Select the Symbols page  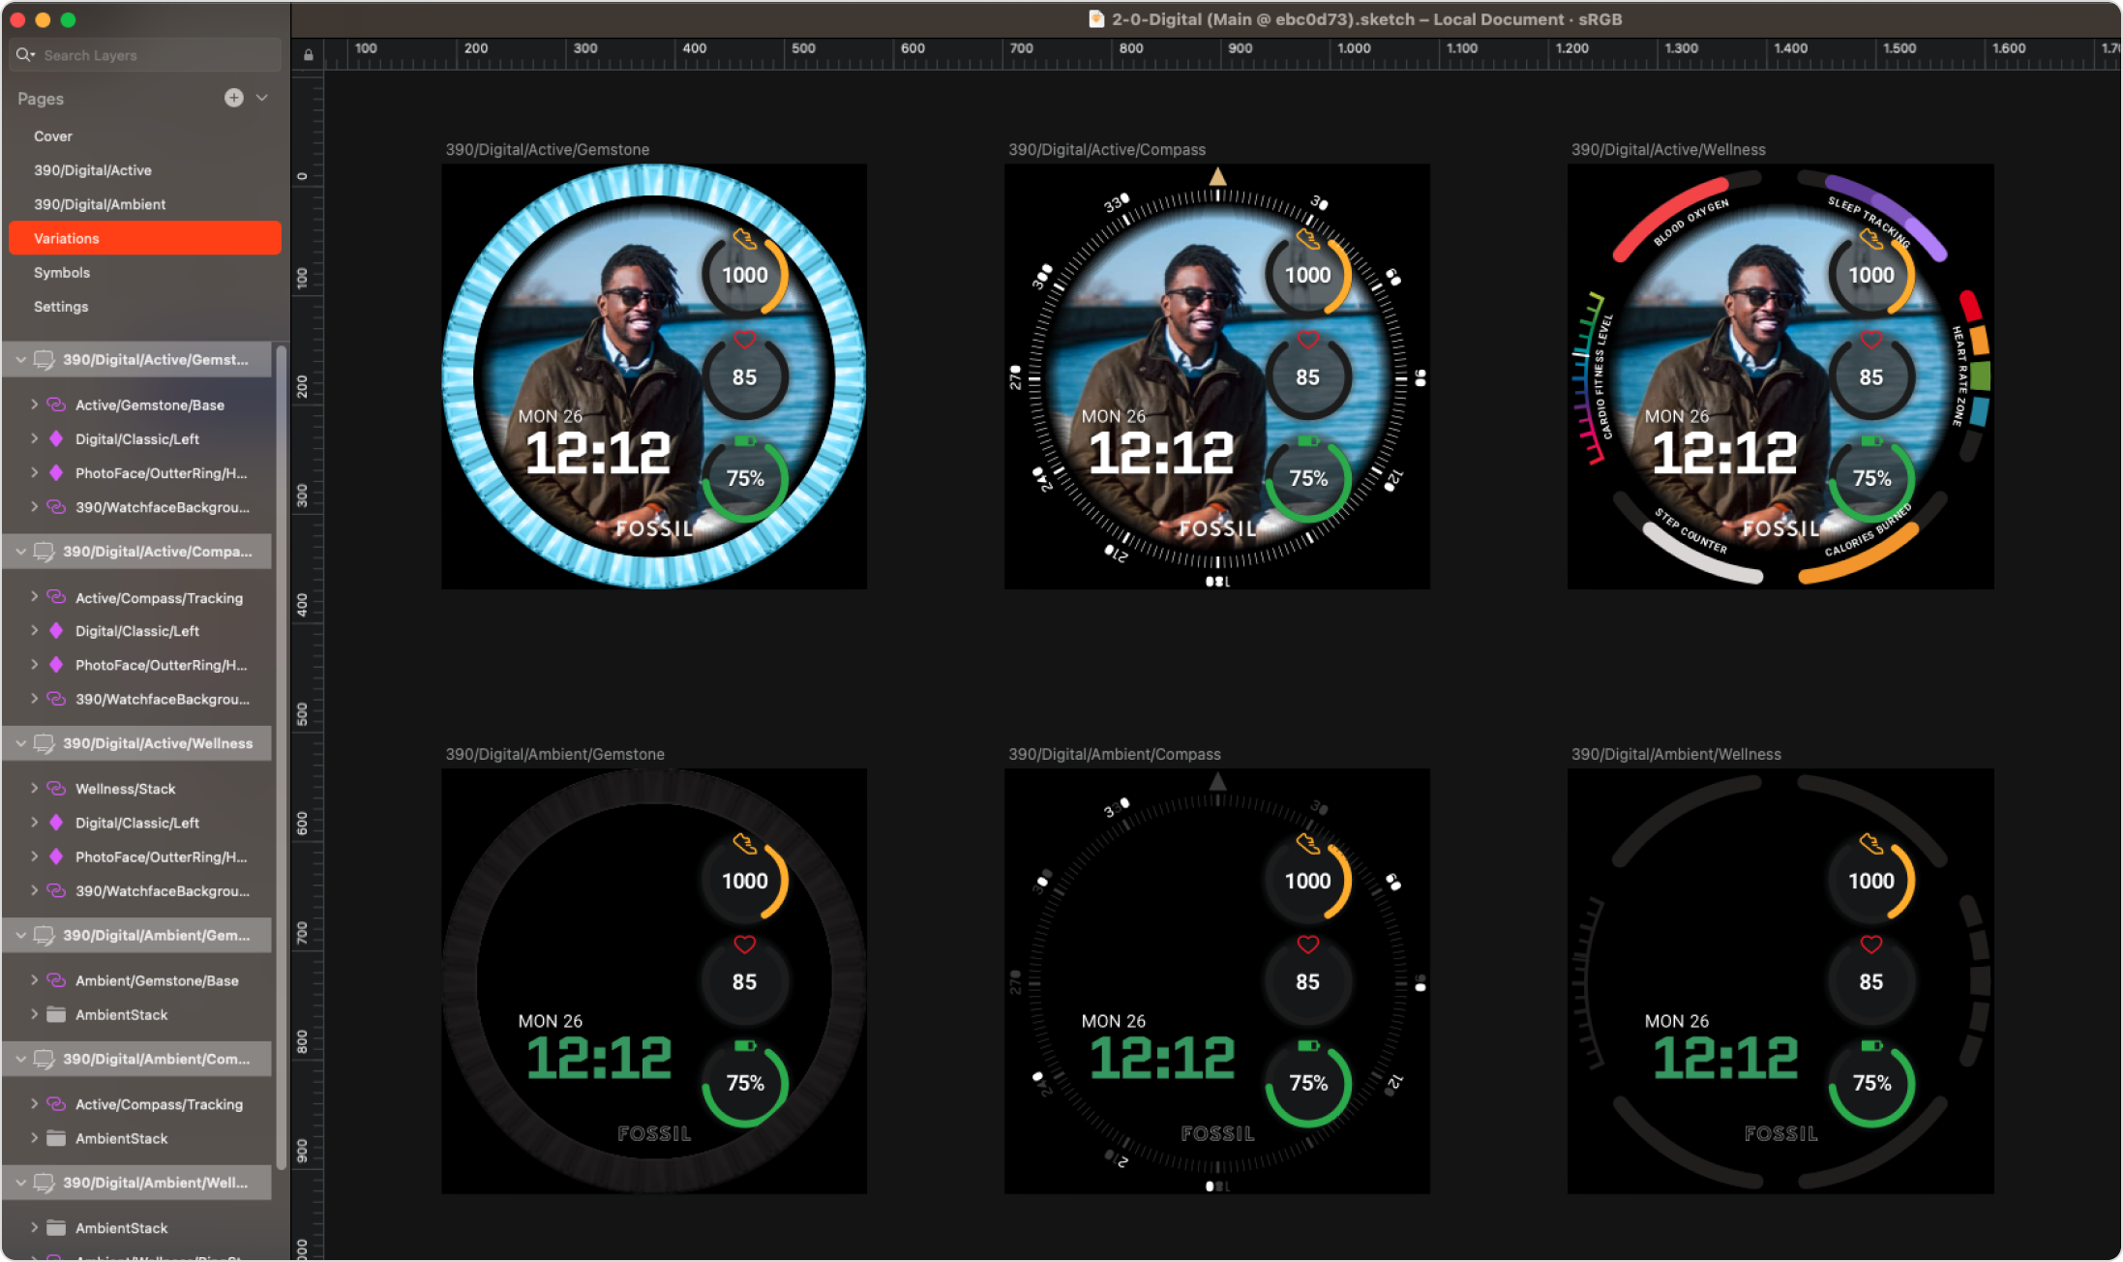point(62,273)
